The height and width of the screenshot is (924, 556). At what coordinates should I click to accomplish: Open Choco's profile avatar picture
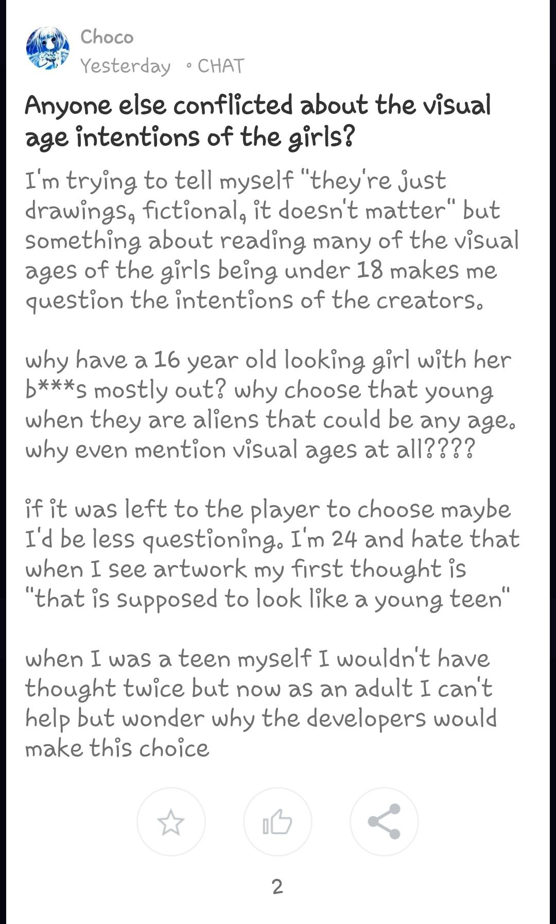click(48, 48)
